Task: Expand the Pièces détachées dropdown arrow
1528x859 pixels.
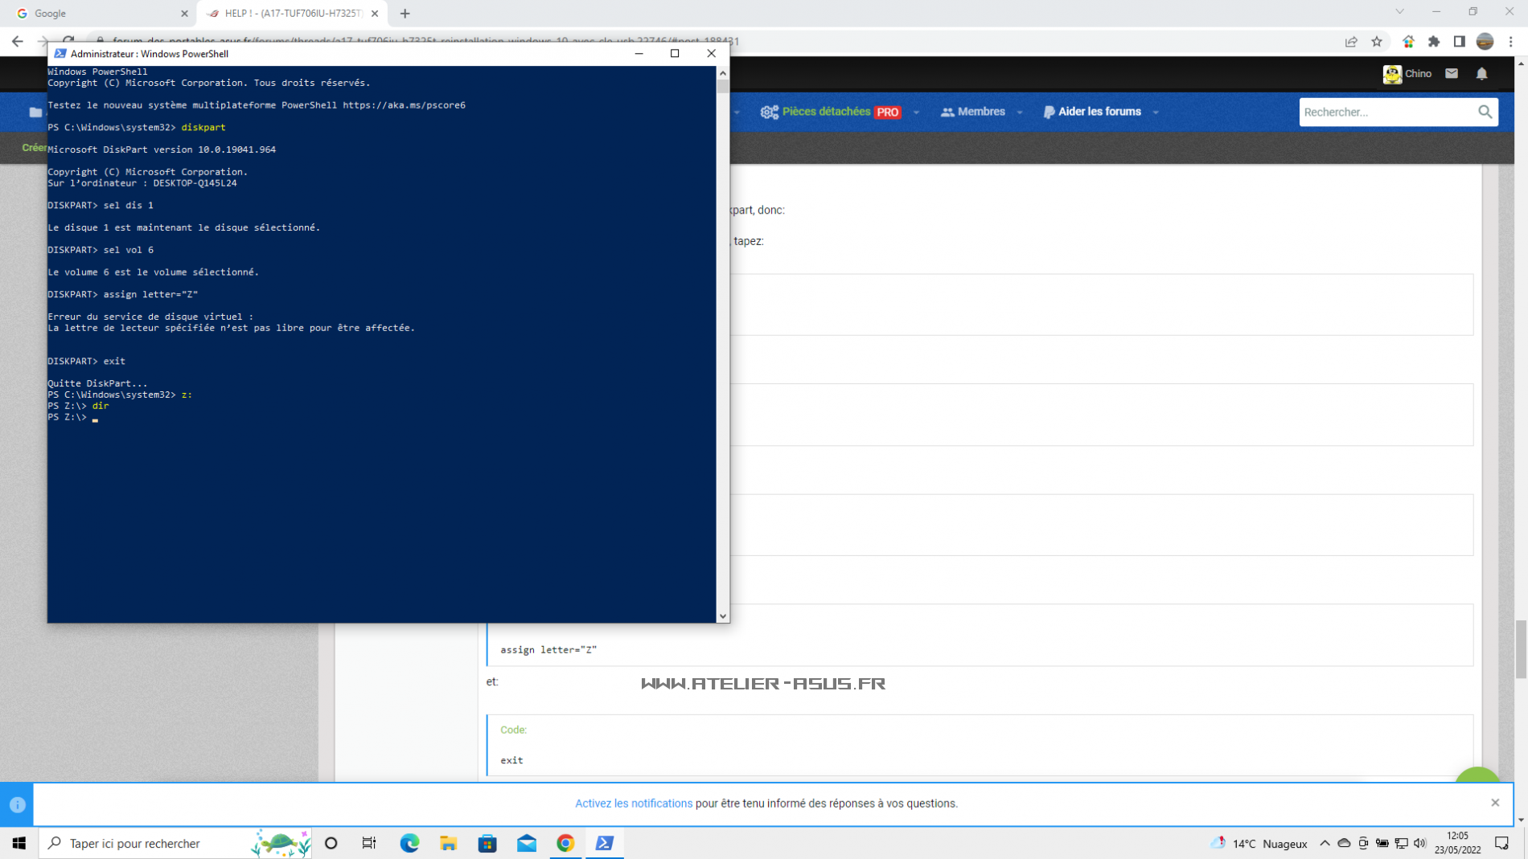Action: (916, 112)
